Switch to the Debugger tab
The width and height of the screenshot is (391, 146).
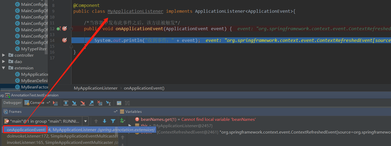[x=12, y=103]
